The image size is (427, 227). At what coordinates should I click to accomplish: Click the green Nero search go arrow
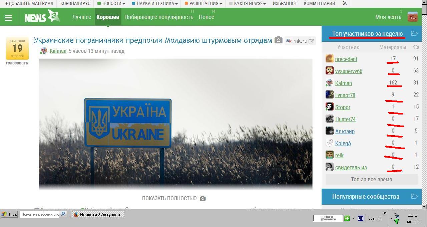(347, 218)
